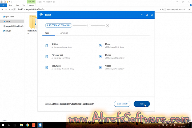Open File Explorer from taskbar

[21, 125]
